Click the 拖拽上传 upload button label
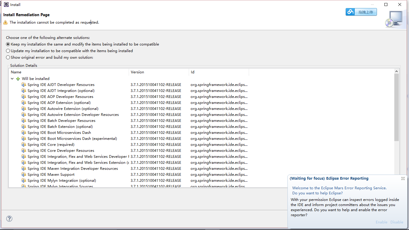Viewport: 409px width, 230px height. click(365, 12)
